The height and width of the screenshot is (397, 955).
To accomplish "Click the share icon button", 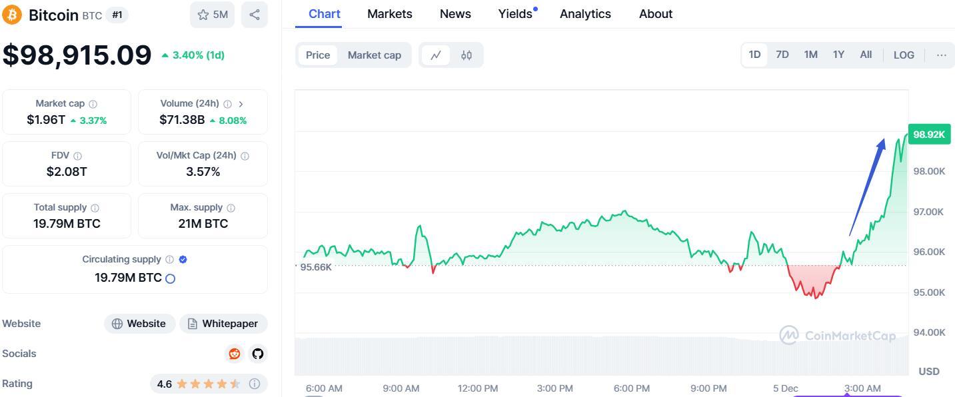I will [255, 15].
